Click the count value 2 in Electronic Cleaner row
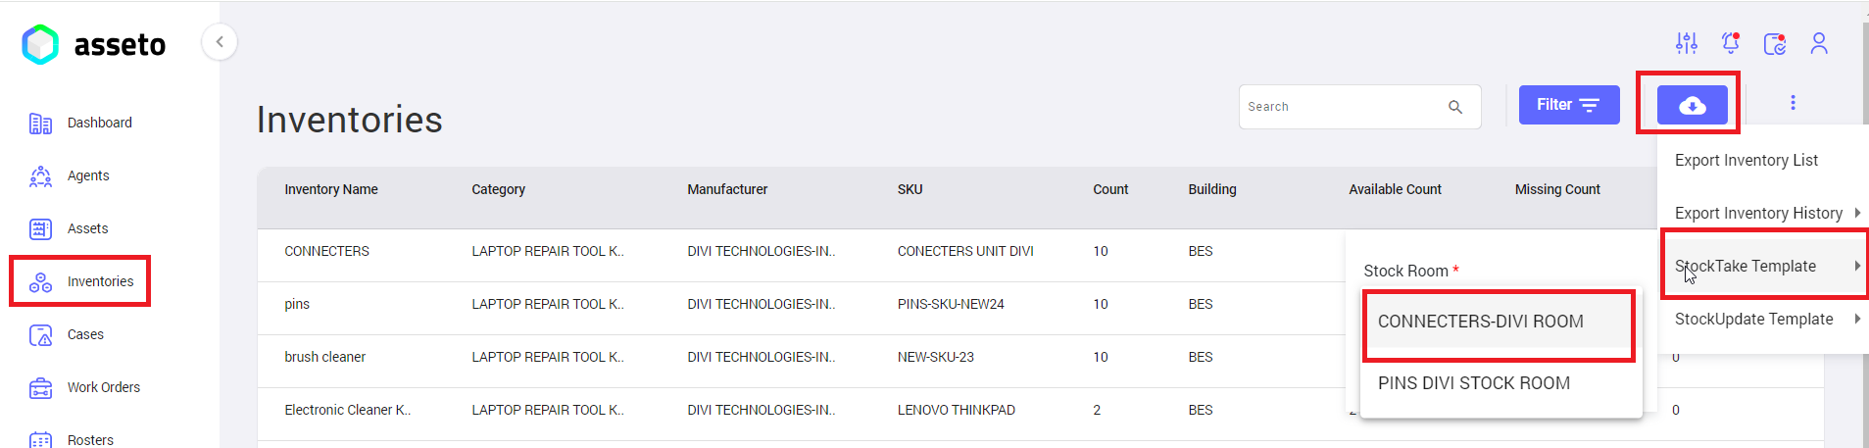Image resolution: width=1869 pixels, height=448 pixels. (1097, 410)
